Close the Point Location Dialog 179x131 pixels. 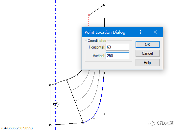(155, 32)
